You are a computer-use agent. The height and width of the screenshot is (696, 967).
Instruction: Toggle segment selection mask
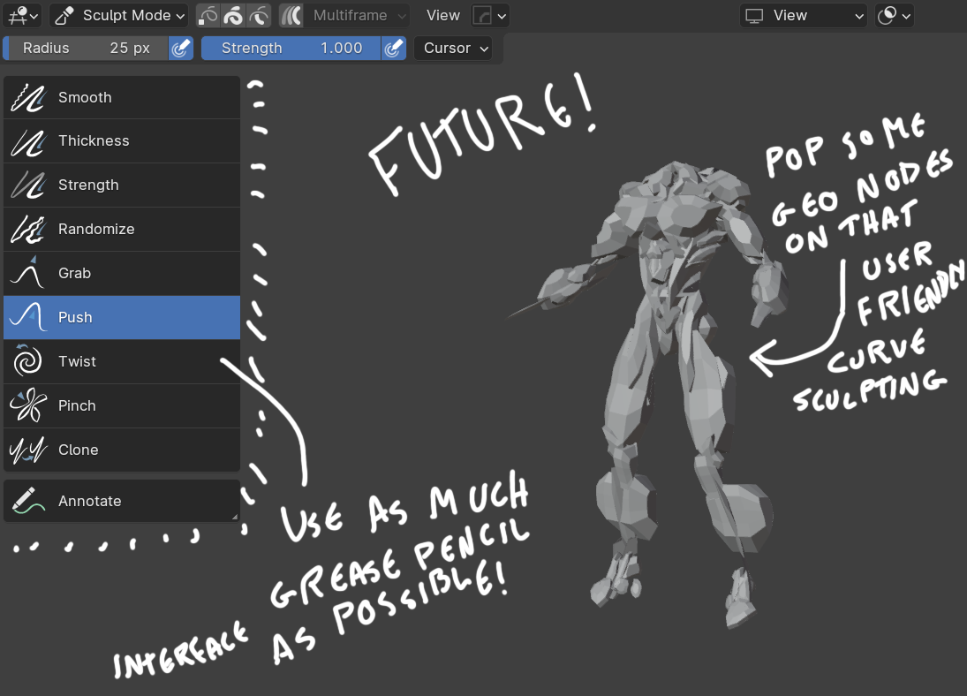click(259, 15)
